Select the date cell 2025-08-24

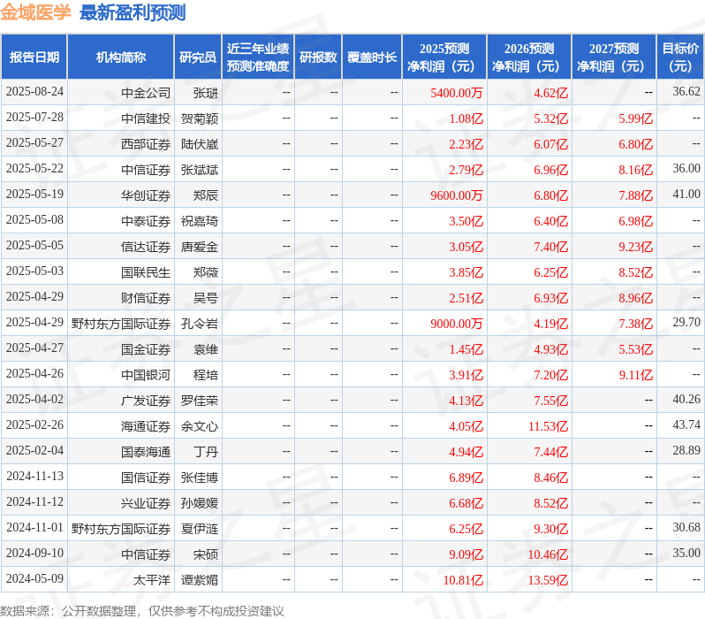pyautogui.click(x=34, y=91)
